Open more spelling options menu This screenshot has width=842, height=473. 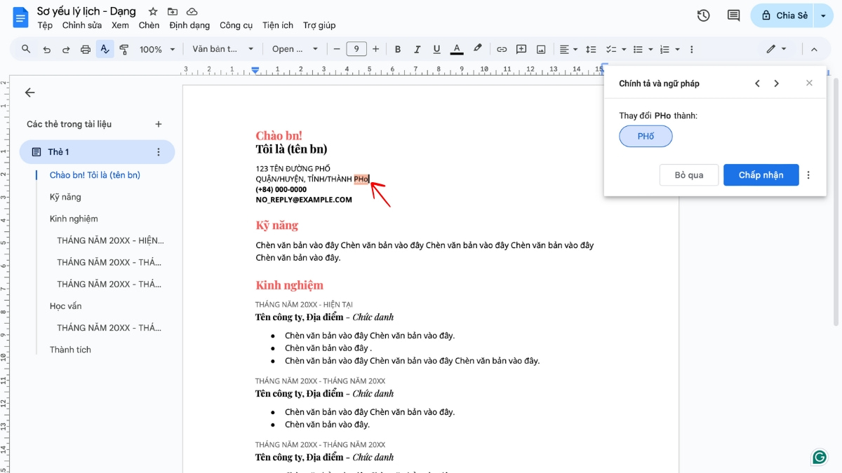pos(808,175)
